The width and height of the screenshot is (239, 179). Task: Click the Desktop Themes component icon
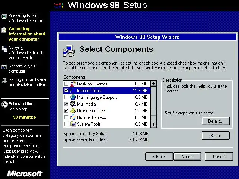pyautogui.click(x=73, y=84)
